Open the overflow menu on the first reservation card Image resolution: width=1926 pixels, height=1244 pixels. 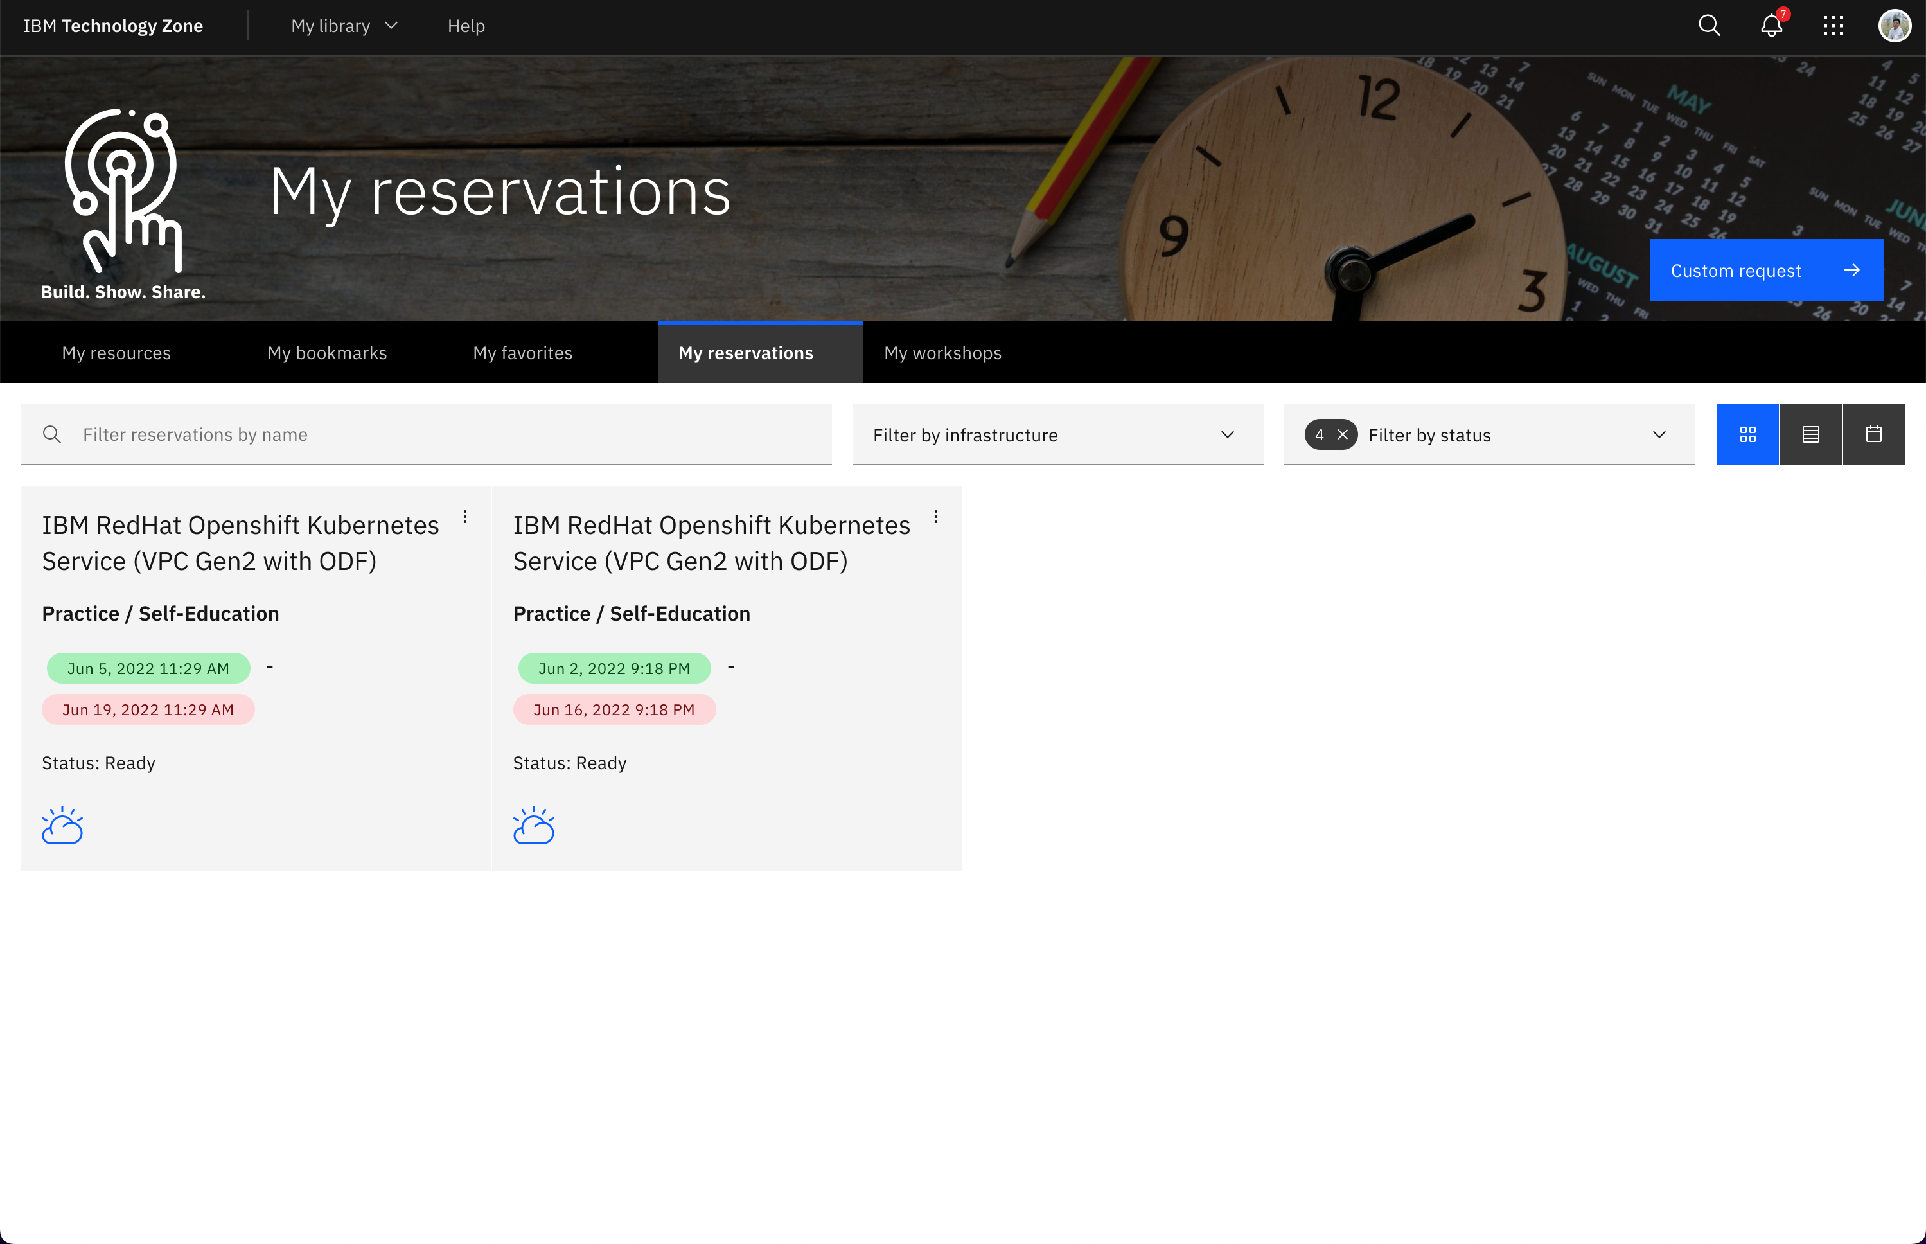point(466,517)
